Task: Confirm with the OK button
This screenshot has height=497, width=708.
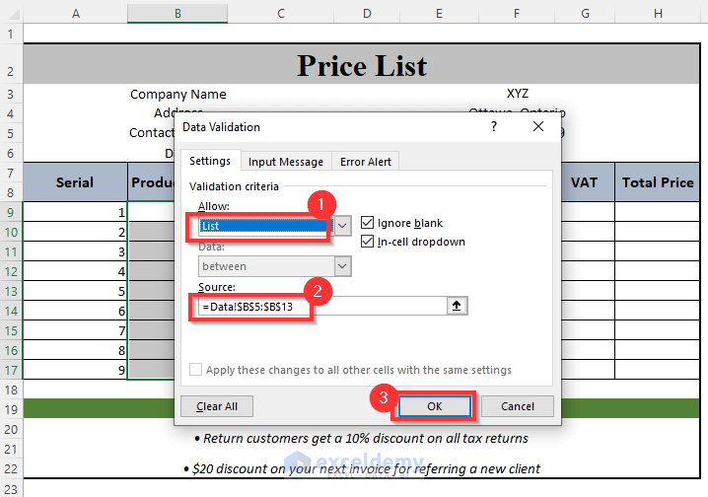Action: coord(435,406)
